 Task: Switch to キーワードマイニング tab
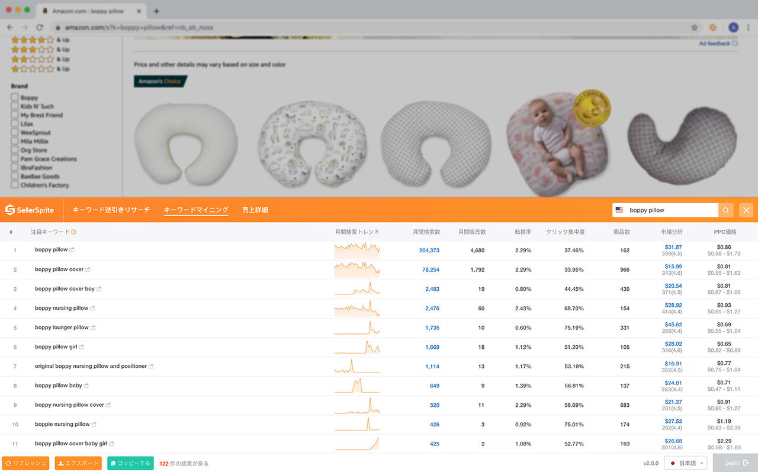coord(196,210)
